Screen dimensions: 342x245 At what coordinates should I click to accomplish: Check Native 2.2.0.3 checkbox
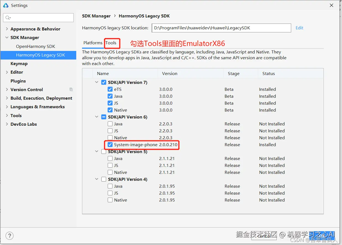click(x=110, y=138)
